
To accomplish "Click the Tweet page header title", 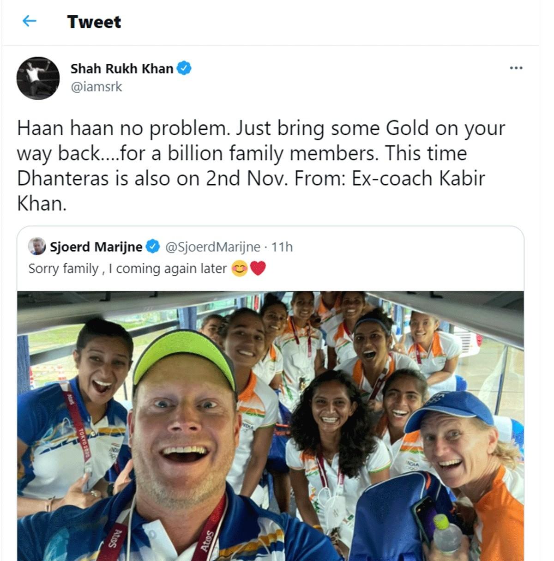I will (94, 22).
